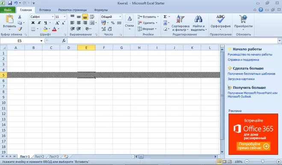This screenshot has width=282, height=165.
Task: Open the Загрузка картинки link
Action: [x=241, y=79]
